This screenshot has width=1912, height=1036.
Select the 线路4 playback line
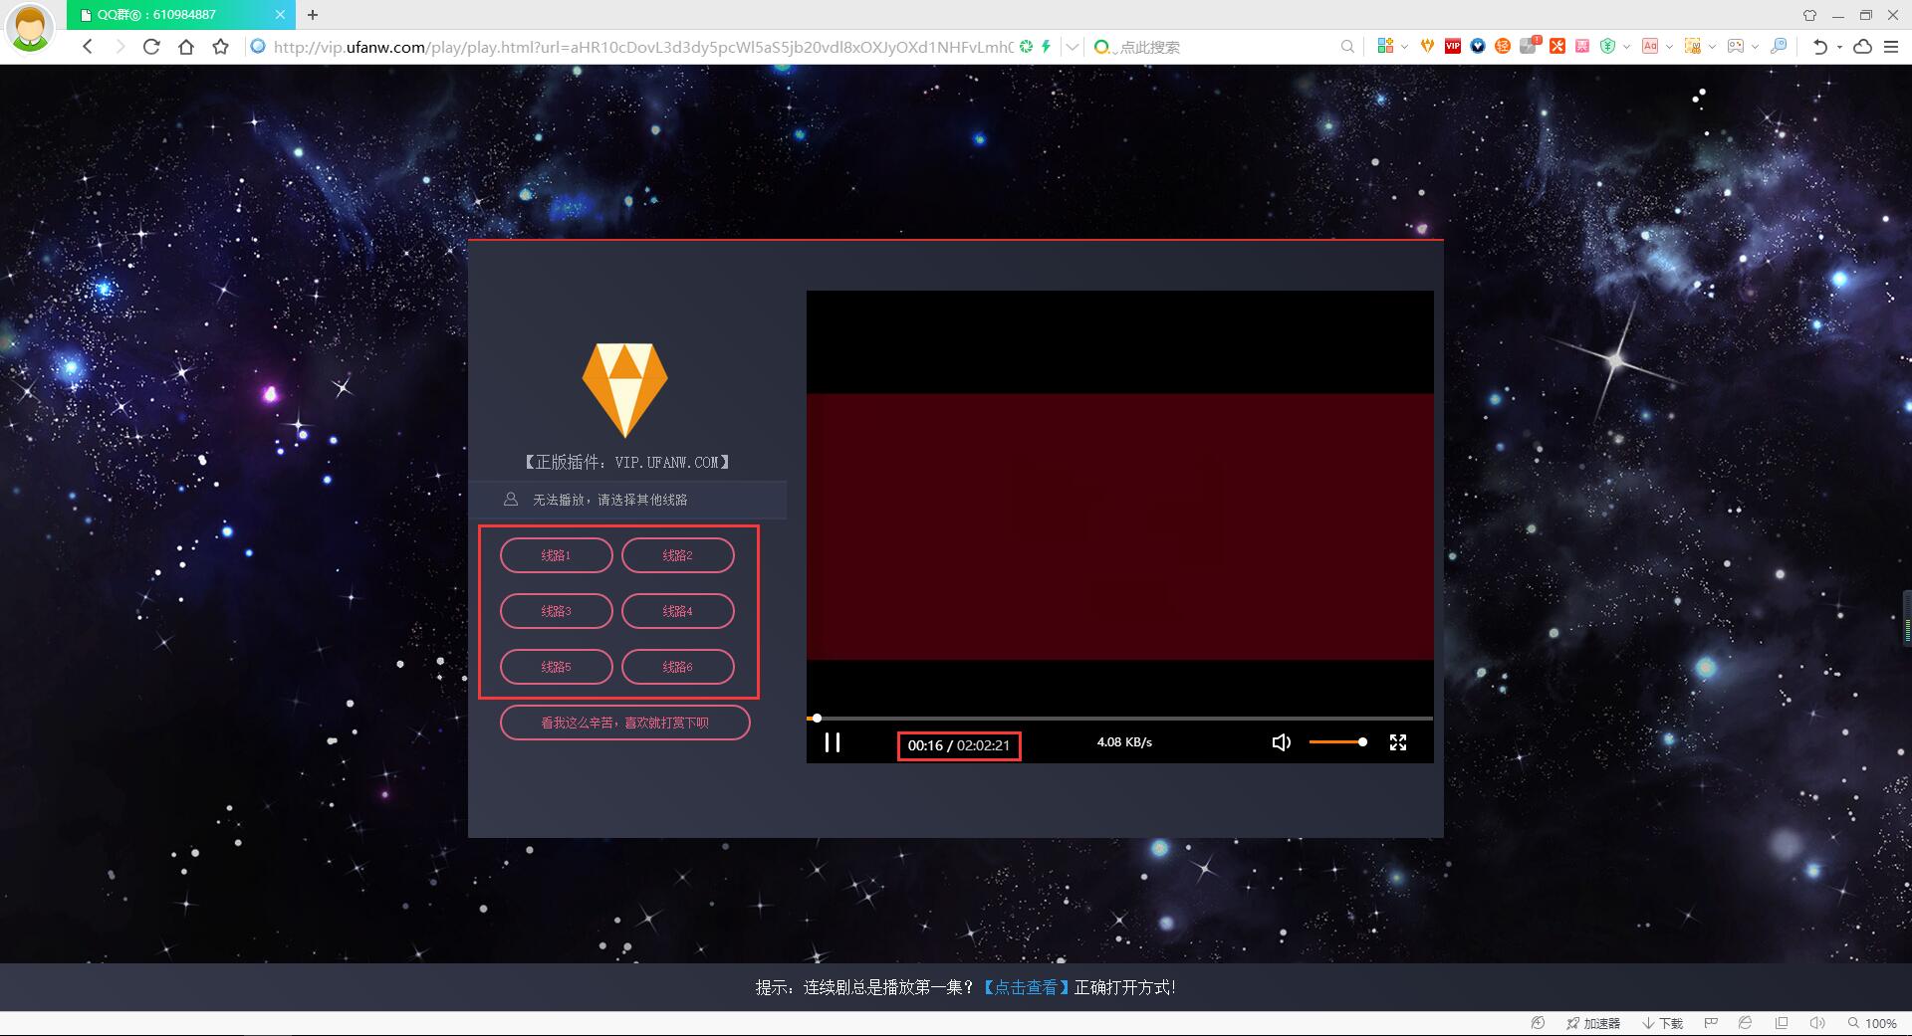pyautogui.click(x=677, y=611)
